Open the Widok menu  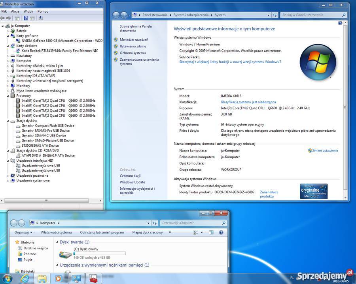pyautogui.click(x=28, y=11)
